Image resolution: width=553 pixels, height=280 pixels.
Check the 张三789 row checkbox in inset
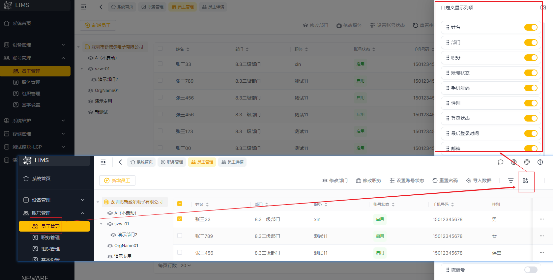tap(180, 236)
